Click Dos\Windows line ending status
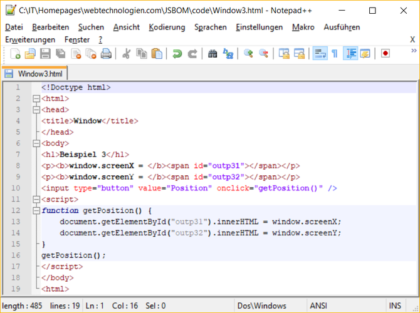 pos(261,305)
